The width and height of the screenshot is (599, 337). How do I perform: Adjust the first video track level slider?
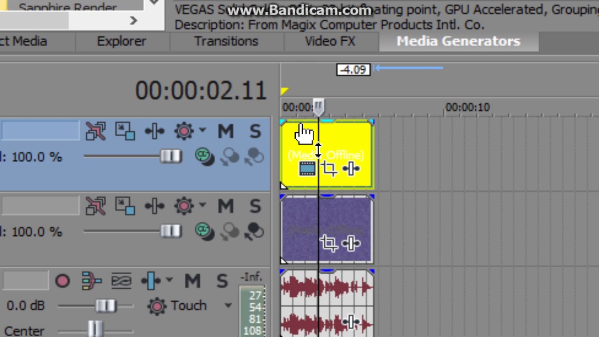tap(170, 156)
